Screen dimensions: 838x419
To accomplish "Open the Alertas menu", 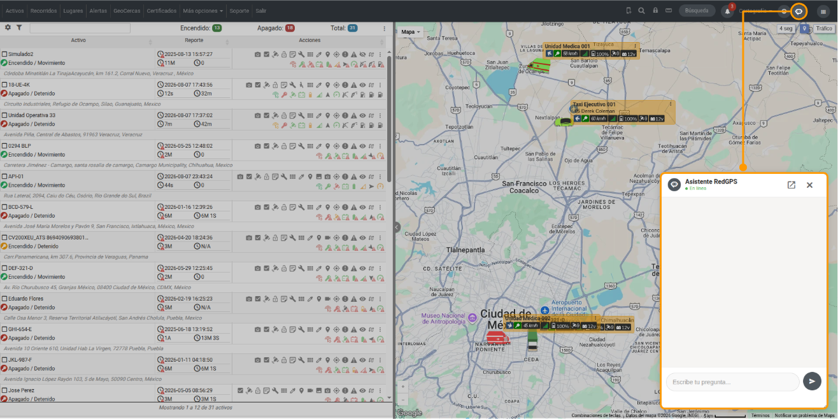I will point(98,11).
